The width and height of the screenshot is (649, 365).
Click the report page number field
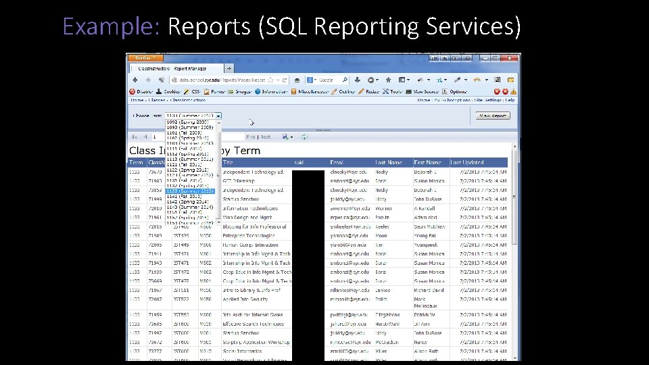tap(160, 137)
